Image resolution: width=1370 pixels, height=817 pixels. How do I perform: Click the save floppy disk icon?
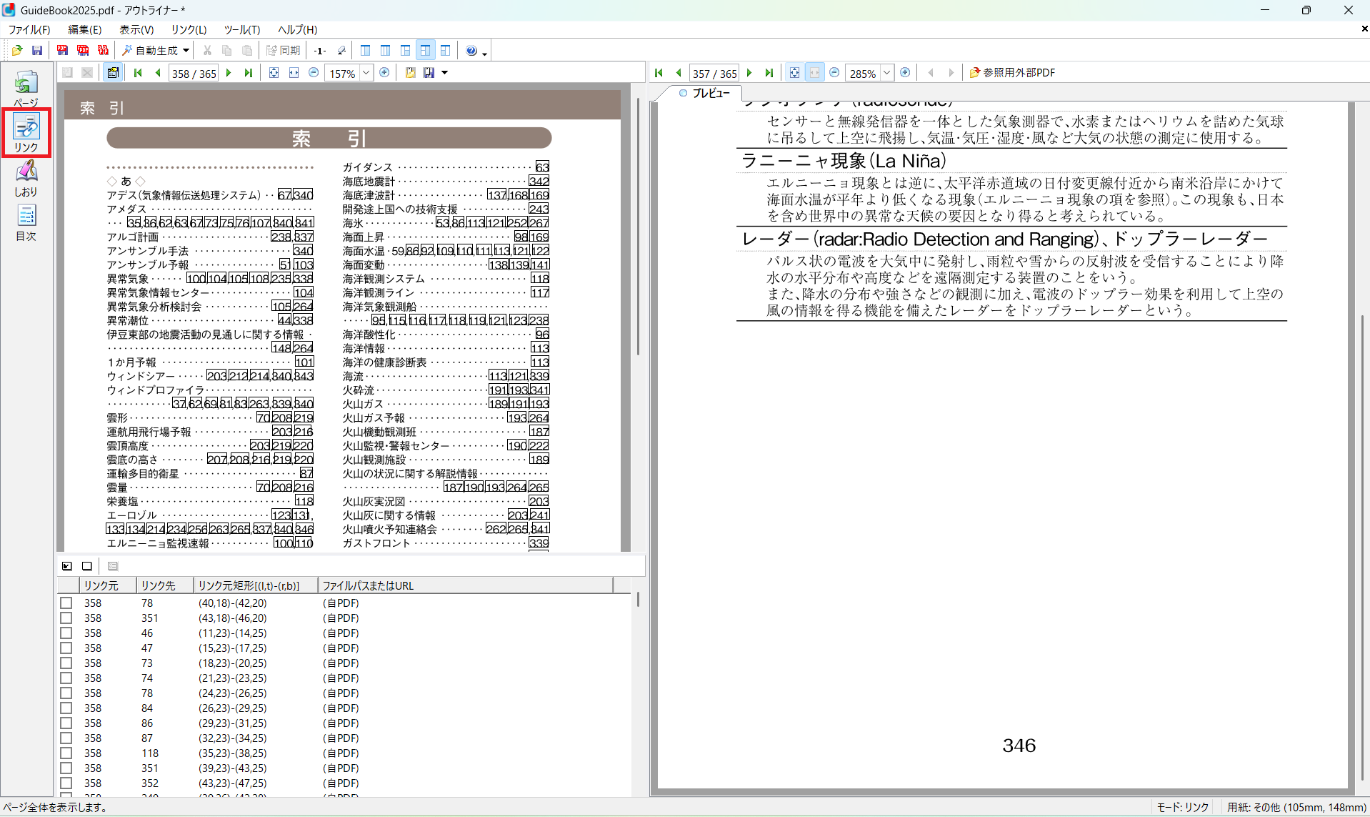(x=37, y=50)
